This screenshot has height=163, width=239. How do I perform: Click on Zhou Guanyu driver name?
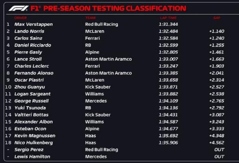[x=30, y=87]
